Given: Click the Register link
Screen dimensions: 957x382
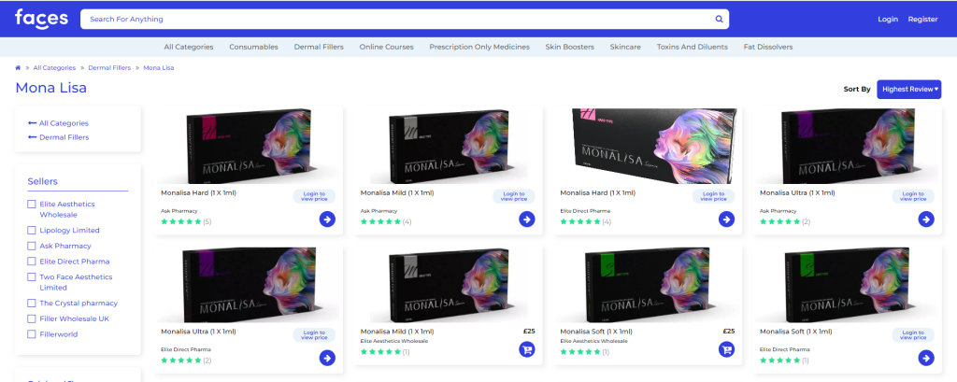Looking at the screenshot, I should (x=922, y=19).
